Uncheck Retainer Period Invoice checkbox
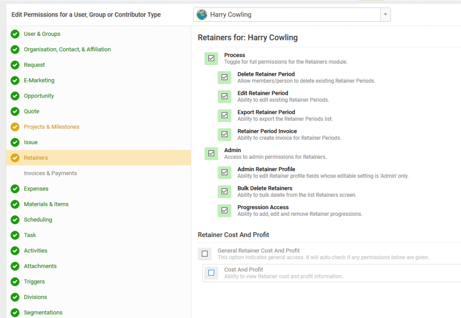The image size is (461, 318). (x=225, y=135)
